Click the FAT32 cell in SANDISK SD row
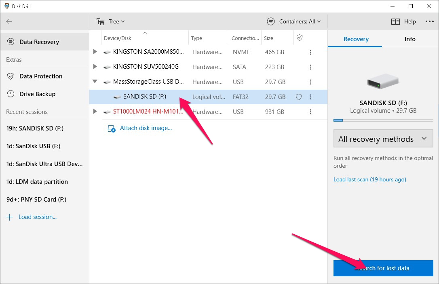 click(x=241, y=97)
